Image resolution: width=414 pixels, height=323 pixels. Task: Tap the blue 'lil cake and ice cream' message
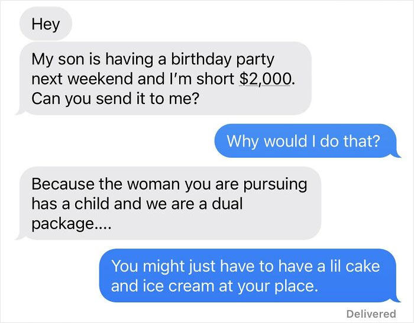[248, 276]
